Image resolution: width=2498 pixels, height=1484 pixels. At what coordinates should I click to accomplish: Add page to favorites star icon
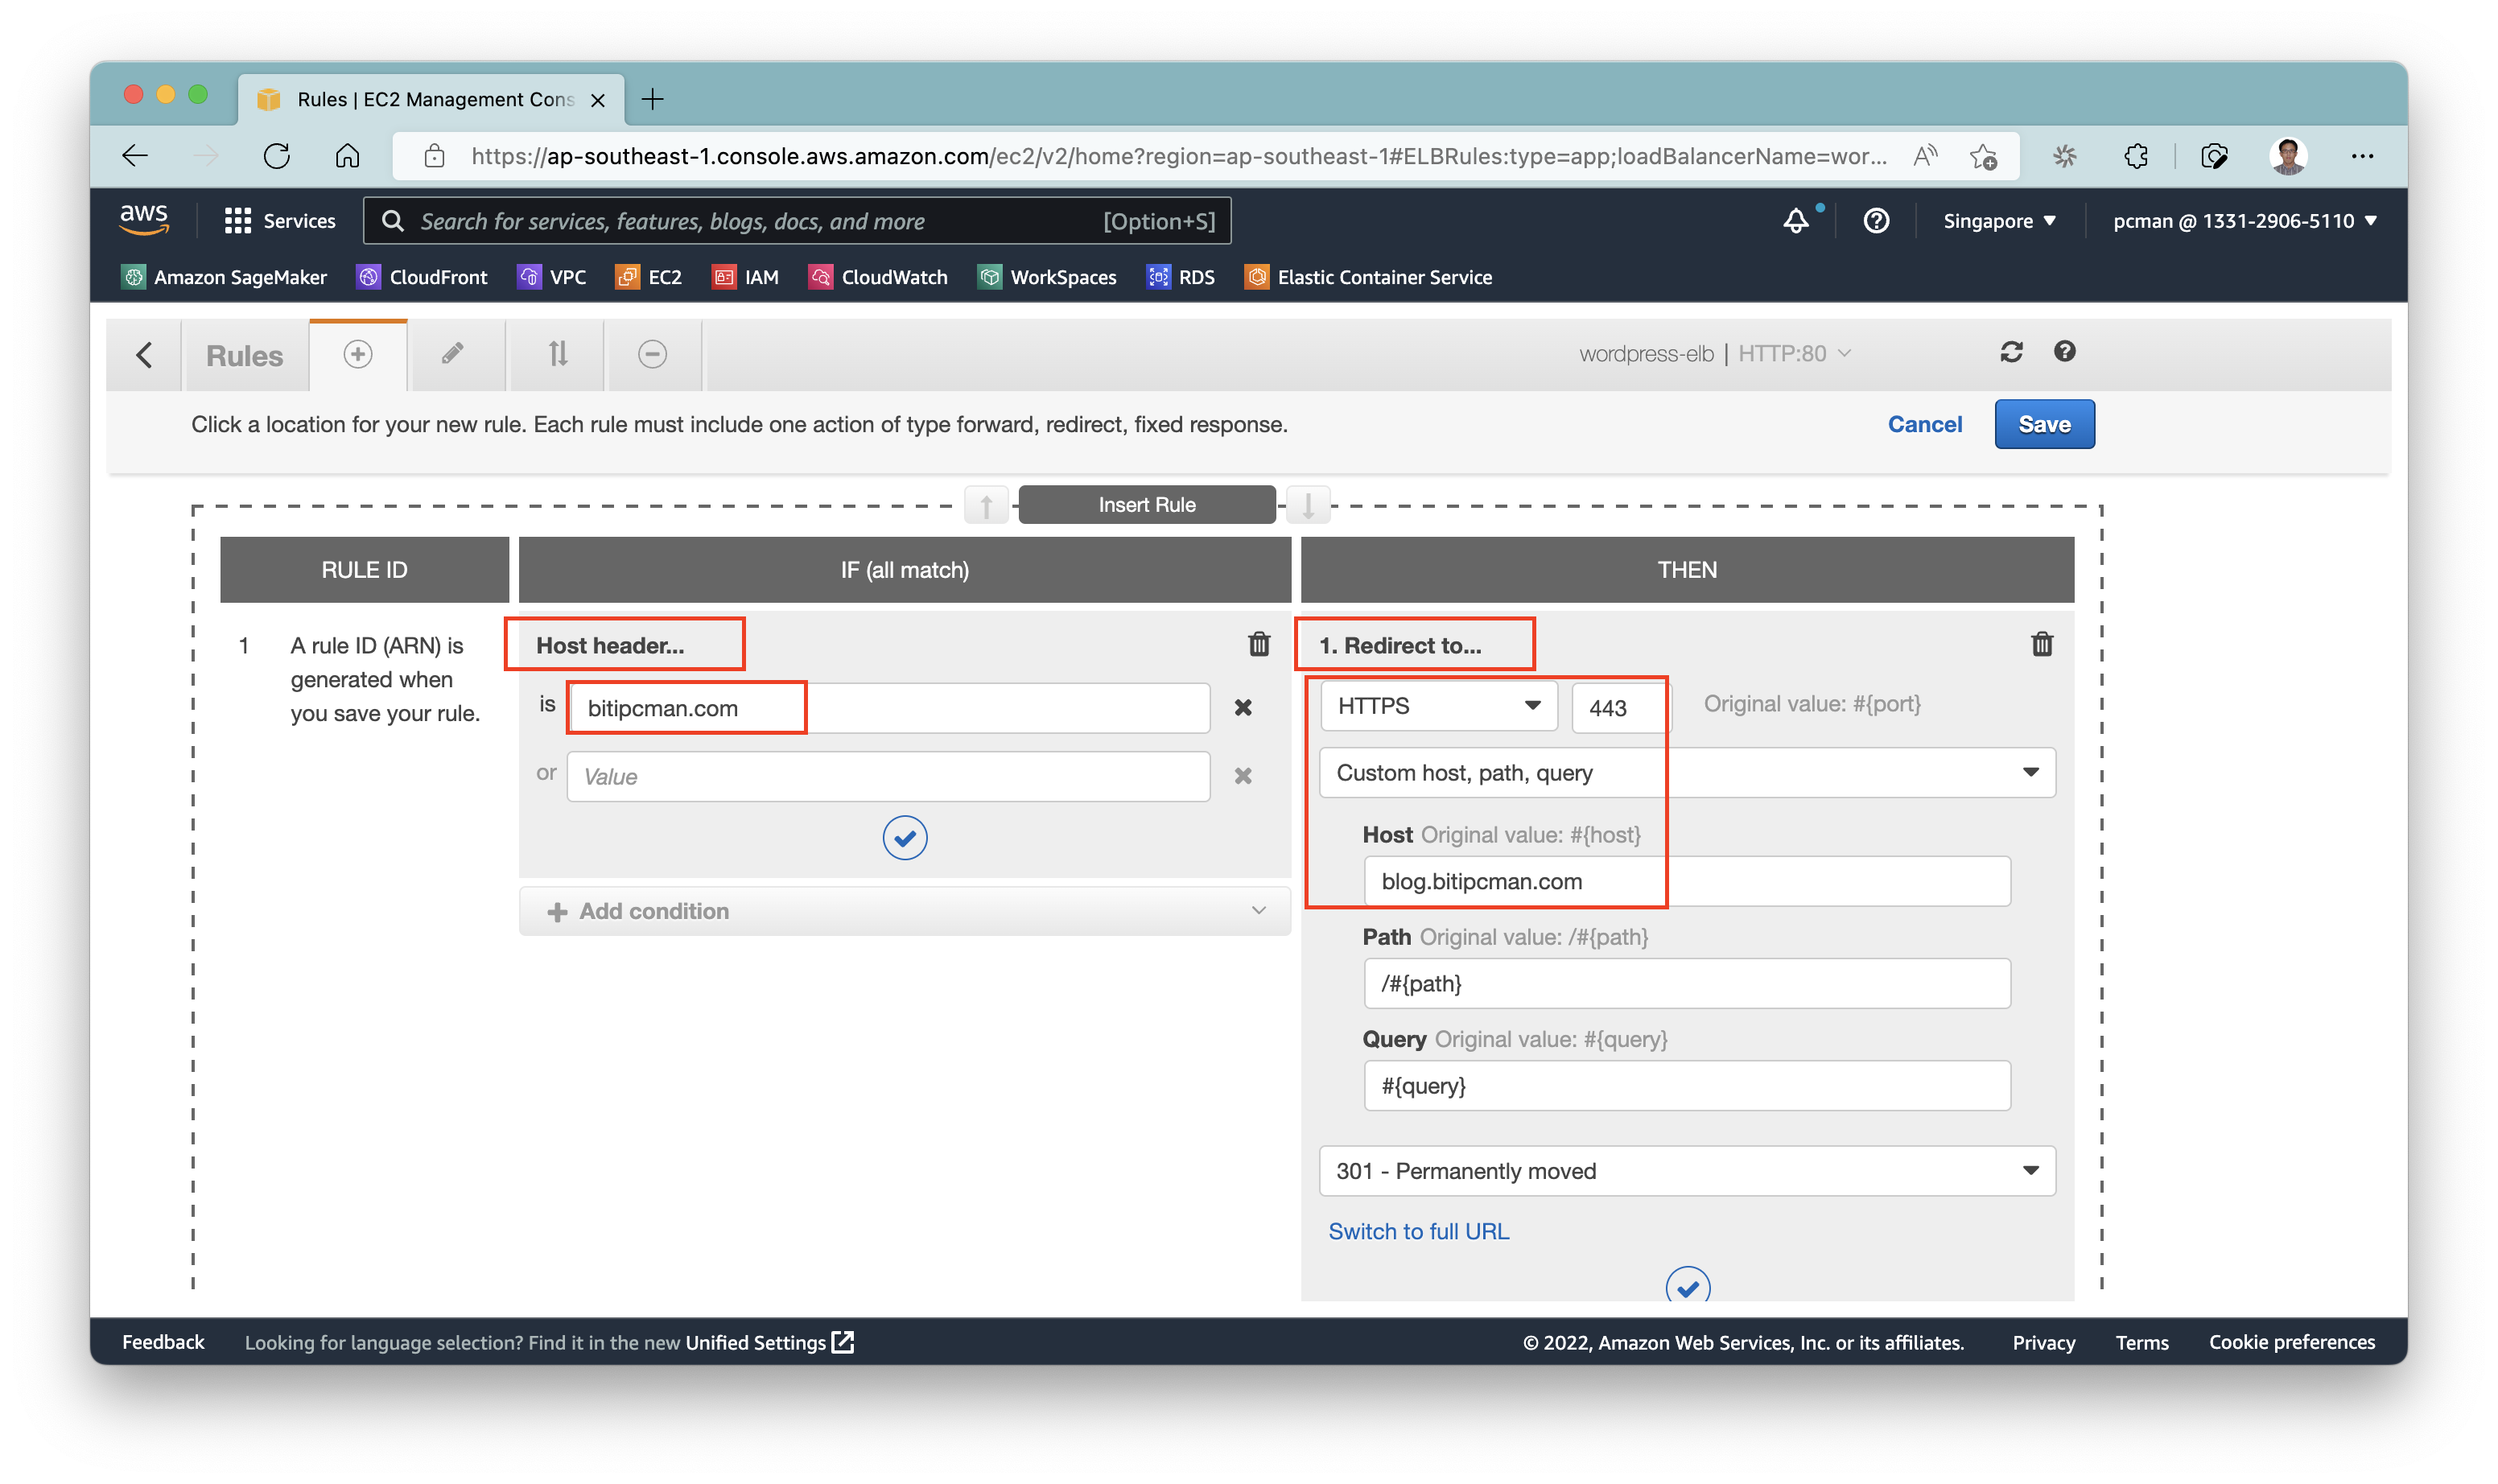point(1983,156)
